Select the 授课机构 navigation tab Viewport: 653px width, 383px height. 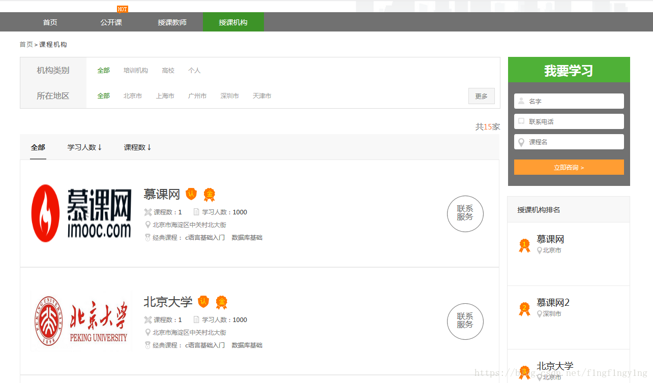233,22
